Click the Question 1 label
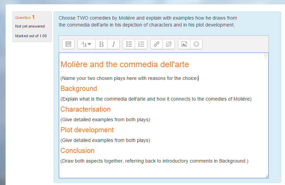This screenshot has height=185, width=285. point(25,17)
